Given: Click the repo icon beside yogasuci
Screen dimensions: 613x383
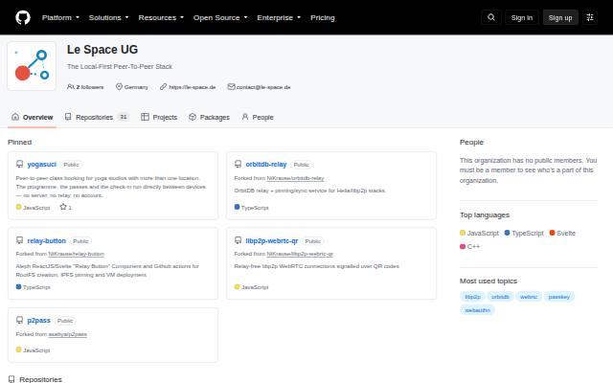Looking at the screenshot, I should click(19, 164).
